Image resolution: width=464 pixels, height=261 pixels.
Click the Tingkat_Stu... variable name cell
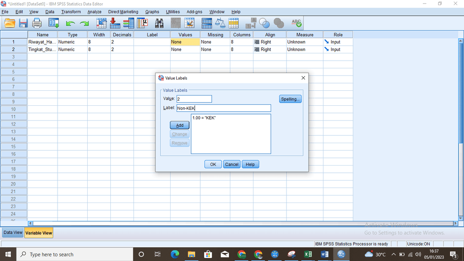point(43,49)
